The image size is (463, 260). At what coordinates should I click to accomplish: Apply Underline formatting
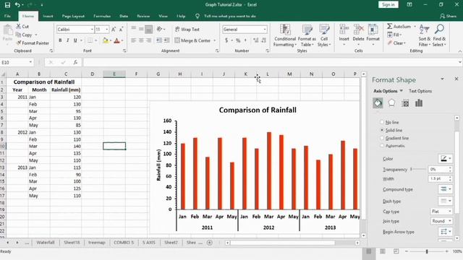75,40
